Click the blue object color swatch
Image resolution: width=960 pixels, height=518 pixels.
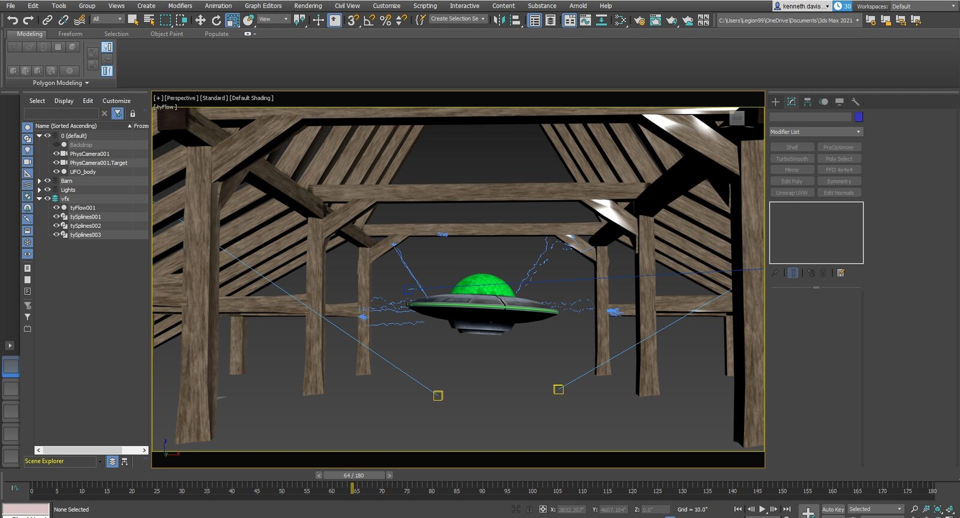coord(859,117)
